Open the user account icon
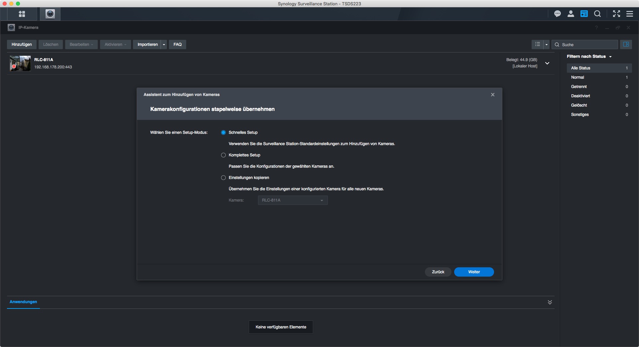The width and height of the screenshot is (639, 347). [571, 14]
